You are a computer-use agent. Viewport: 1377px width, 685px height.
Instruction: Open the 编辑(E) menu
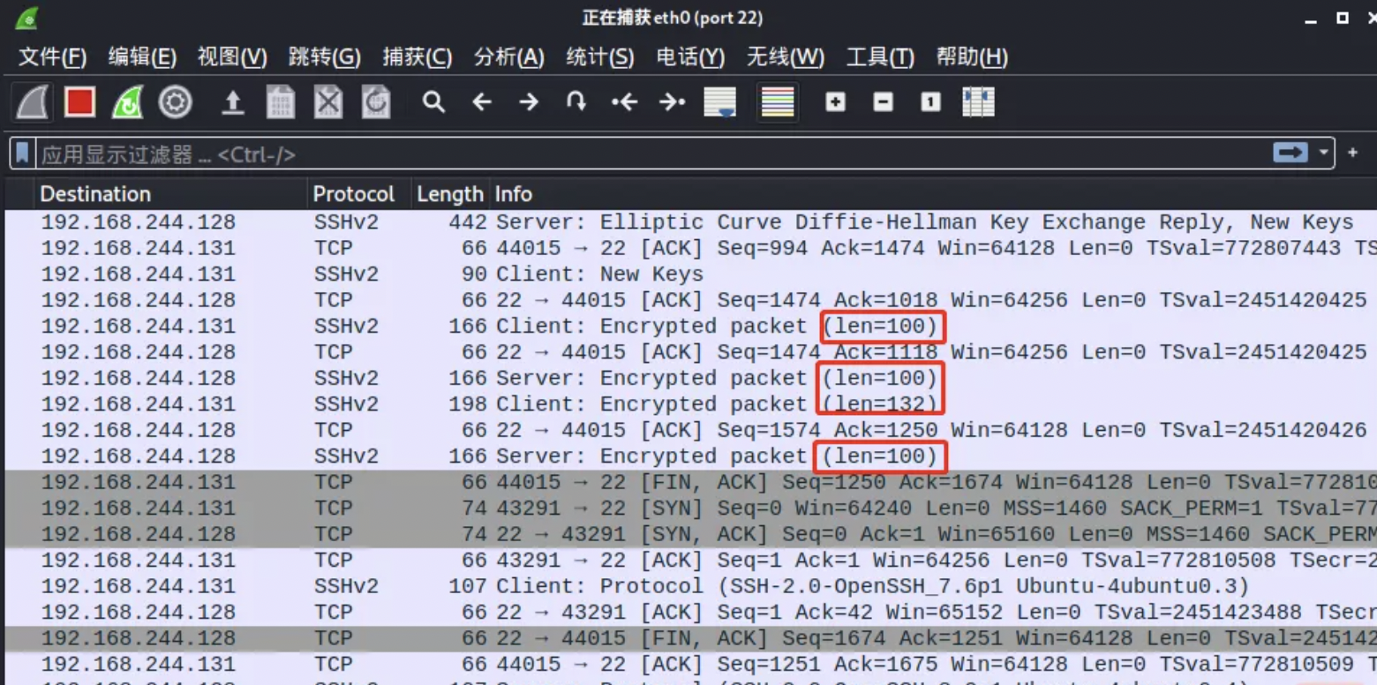(142, 57)
